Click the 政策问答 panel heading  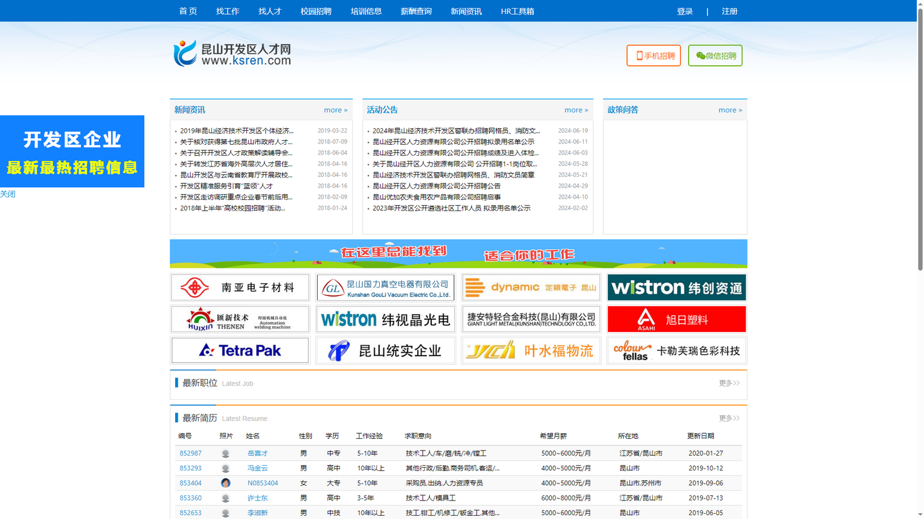tap(622, 110)
